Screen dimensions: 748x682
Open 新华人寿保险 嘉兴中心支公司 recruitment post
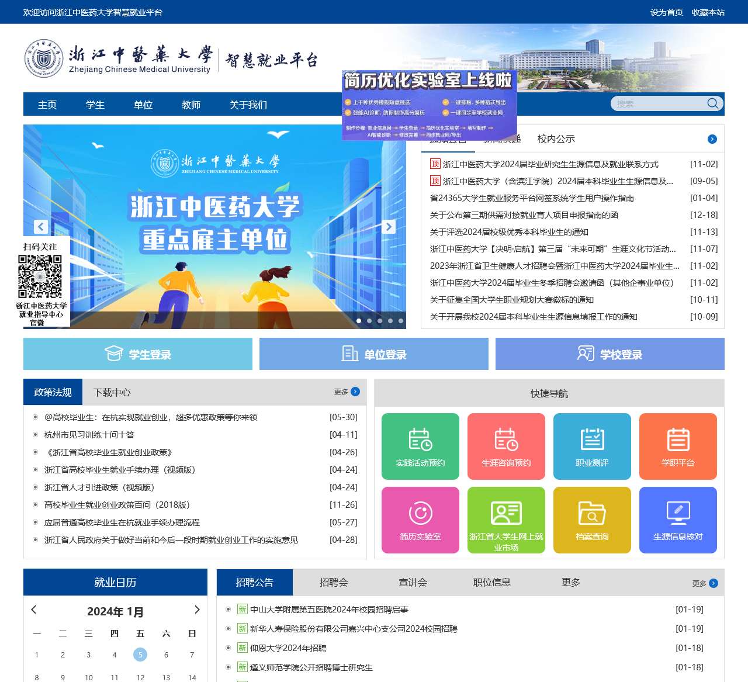(x=354, y=629)
